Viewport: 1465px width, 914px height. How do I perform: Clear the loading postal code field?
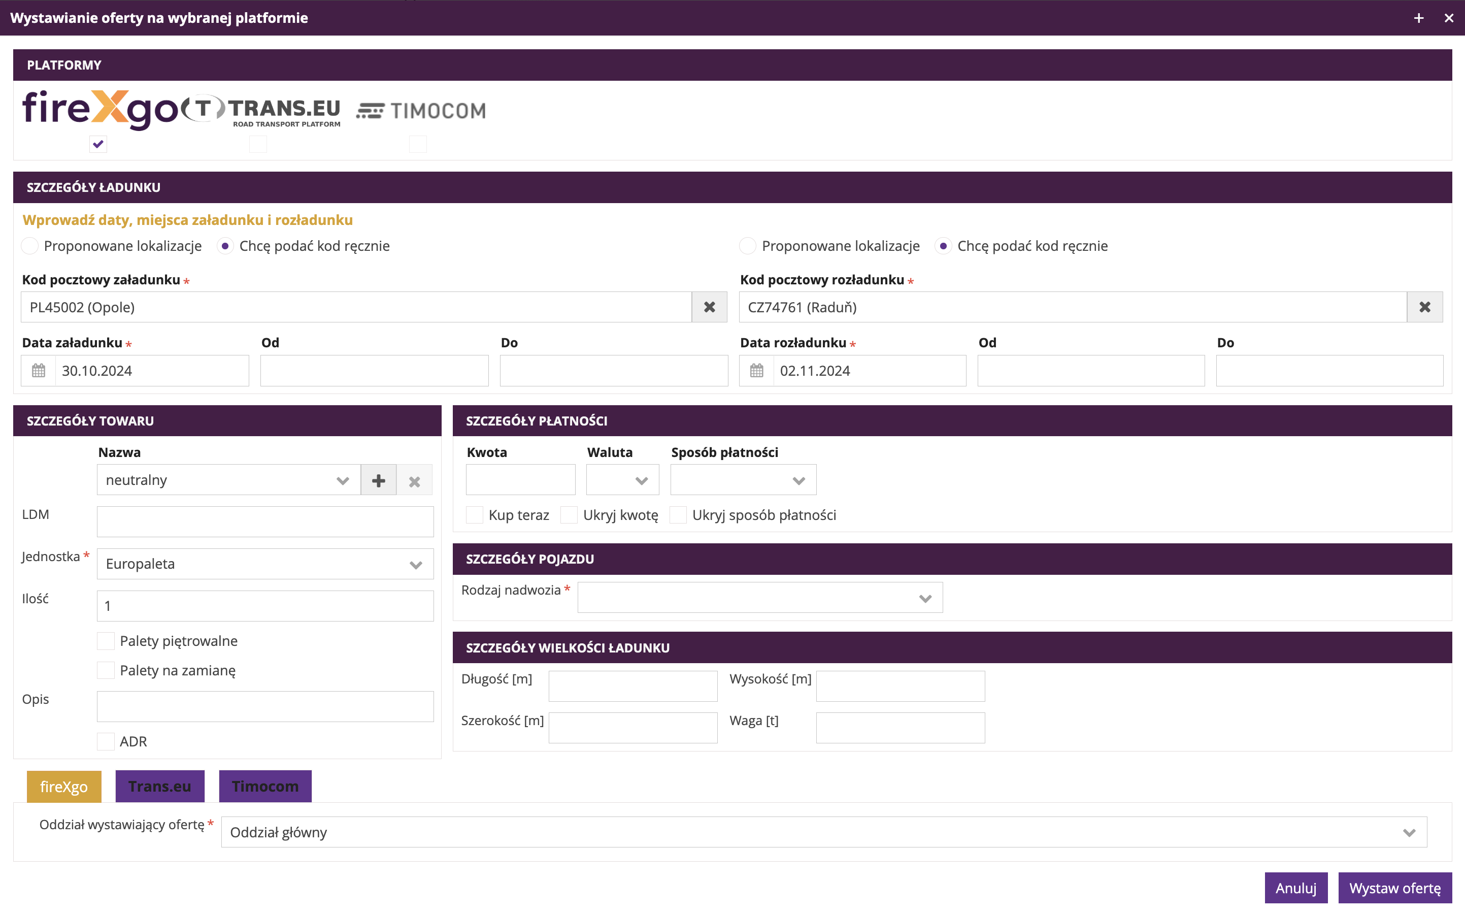click(709, 307)
